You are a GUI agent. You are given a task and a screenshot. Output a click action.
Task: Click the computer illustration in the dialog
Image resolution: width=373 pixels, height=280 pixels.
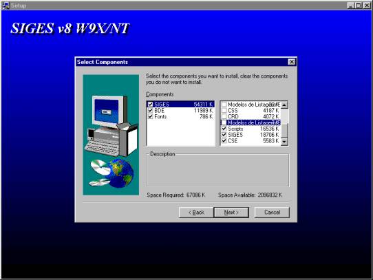pos(111,125)
